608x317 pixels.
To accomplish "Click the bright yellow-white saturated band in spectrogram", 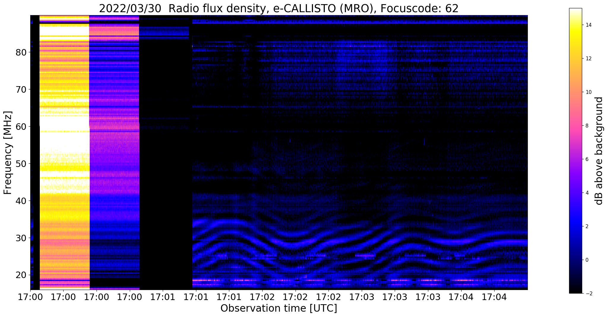I will [64, 152].
